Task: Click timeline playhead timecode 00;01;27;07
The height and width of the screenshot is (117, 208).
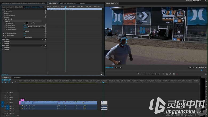Action: (6, 80)
